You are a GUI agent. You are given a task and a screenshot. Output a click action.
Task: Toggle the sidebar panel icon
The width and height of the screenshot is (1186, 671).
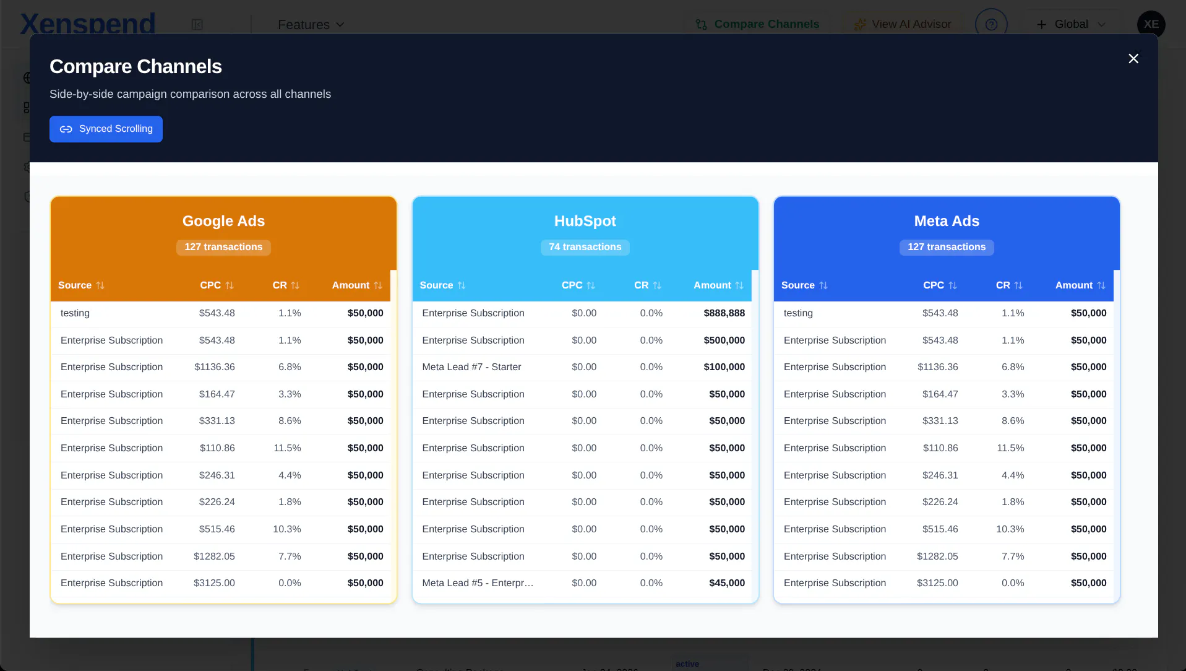point(197,25)
